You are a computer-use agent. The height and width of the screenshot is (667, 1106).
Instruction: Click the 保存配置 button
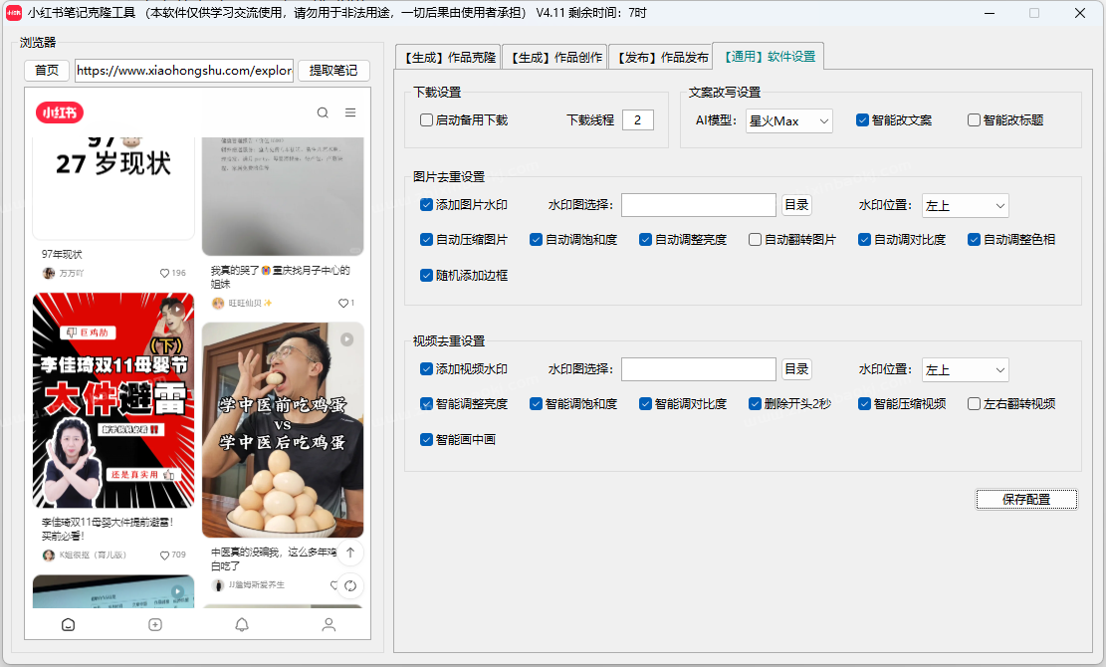pyautogui.click(x=1026, y=499)
